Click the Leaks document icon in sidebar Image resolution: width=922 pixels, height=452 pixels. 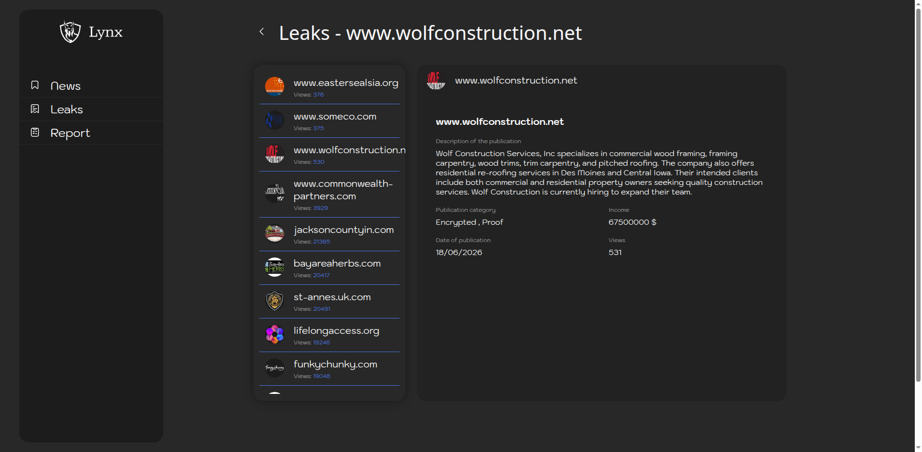(35, 109)
